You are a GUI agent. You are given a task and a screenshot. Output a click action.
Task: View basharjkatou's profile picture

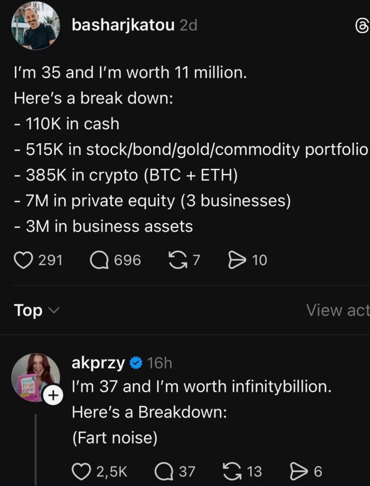(35, 26)
